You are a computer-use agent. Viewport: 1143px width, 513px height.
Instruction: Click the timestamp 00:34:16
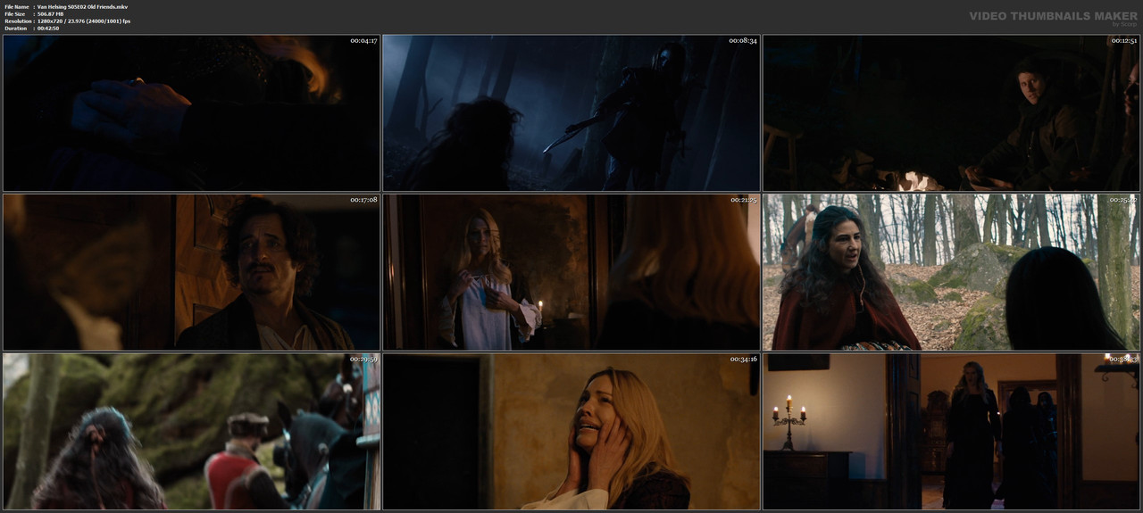(x=743, y=359)
